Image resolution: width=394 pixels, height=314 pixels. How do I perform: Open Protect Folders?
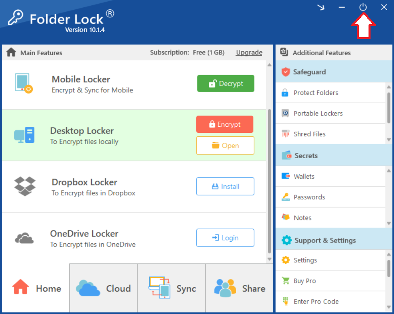[330, 92]
